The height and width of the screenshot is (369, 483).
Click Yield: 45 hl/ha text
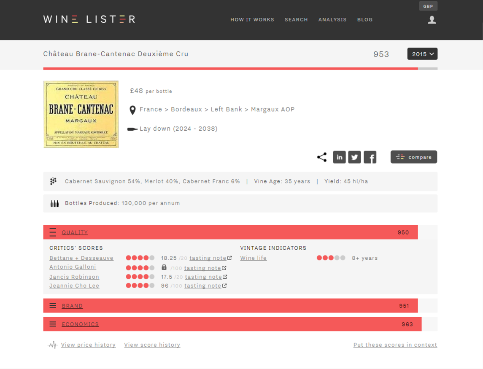(346, 181)
